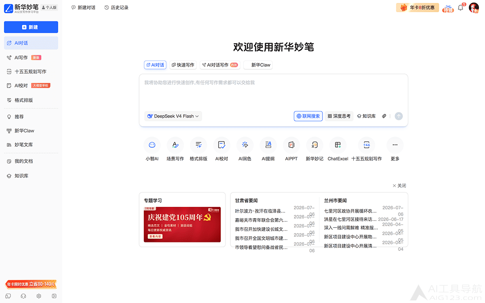The image size is (485, 303).
Task: Open 新华Claw in the sidebar
Action: (x=31, y=130)
